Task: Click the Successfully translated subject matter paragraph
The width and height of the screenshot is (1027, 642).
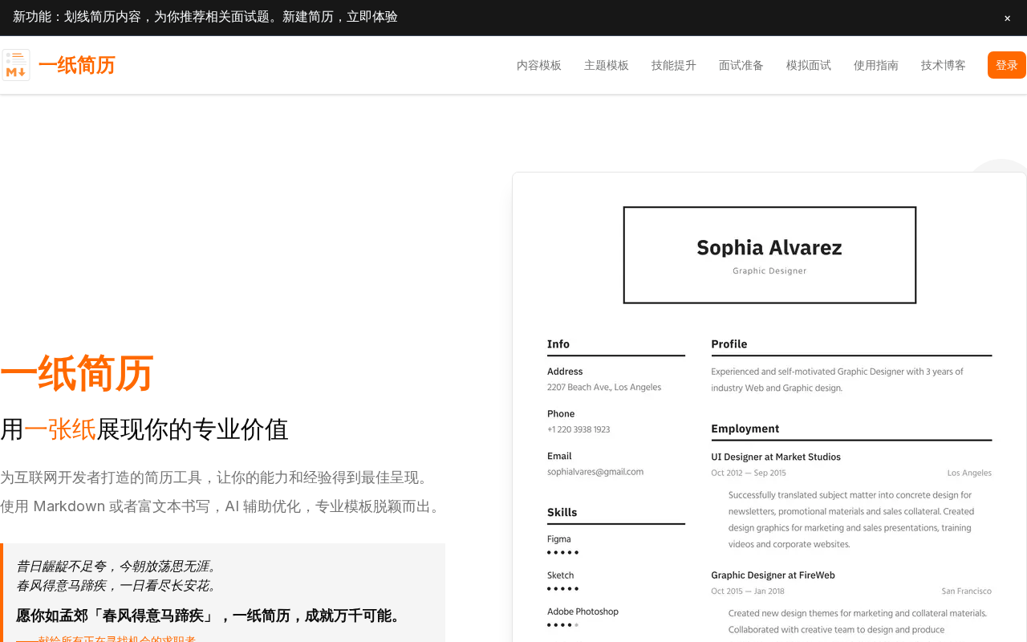Action: (851, 520)
